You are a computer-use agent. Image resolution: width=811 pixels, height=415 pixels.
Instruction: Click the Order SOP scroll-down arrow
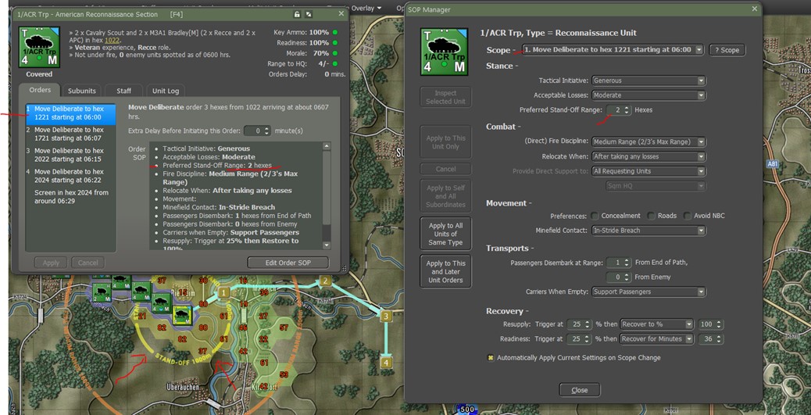click(x=327, y=245)
